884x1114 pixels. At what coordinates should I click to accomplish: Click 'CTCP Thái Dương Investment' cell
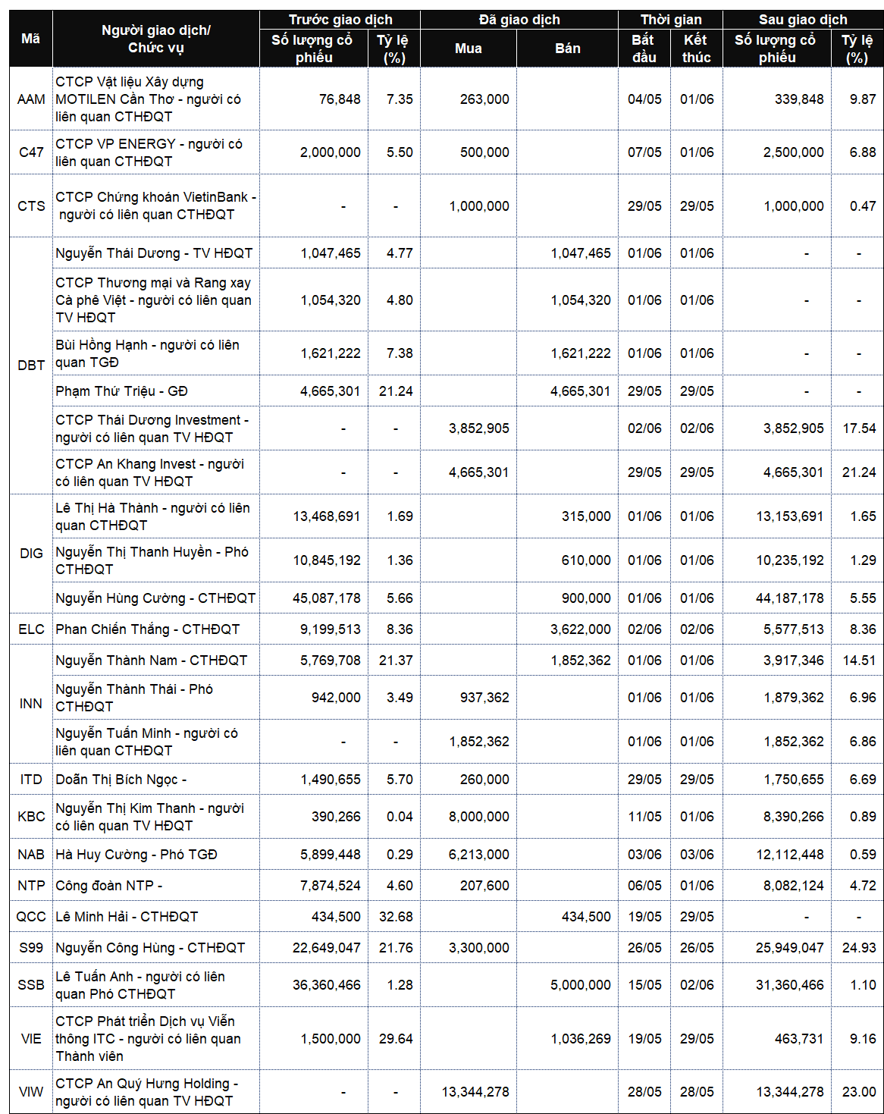(x=156, y=428)
